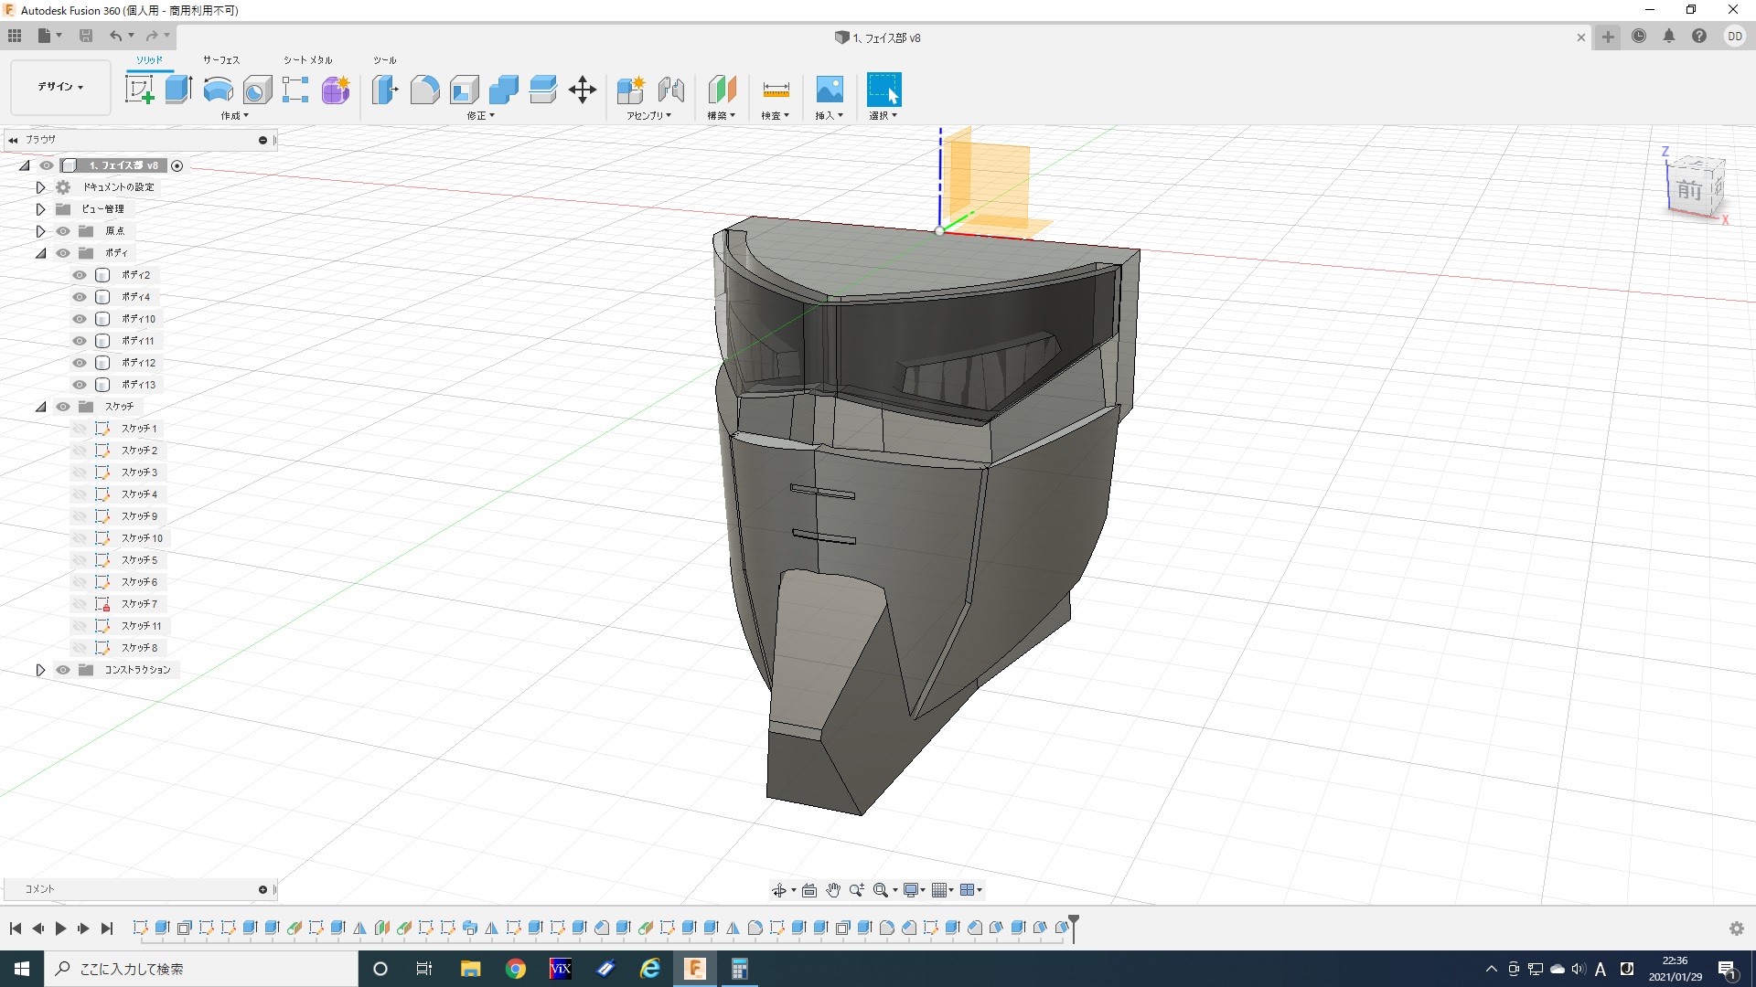This screenshot has width=1756, height=987.
Task: Click the Measure ruler icon
Action: 775,90
